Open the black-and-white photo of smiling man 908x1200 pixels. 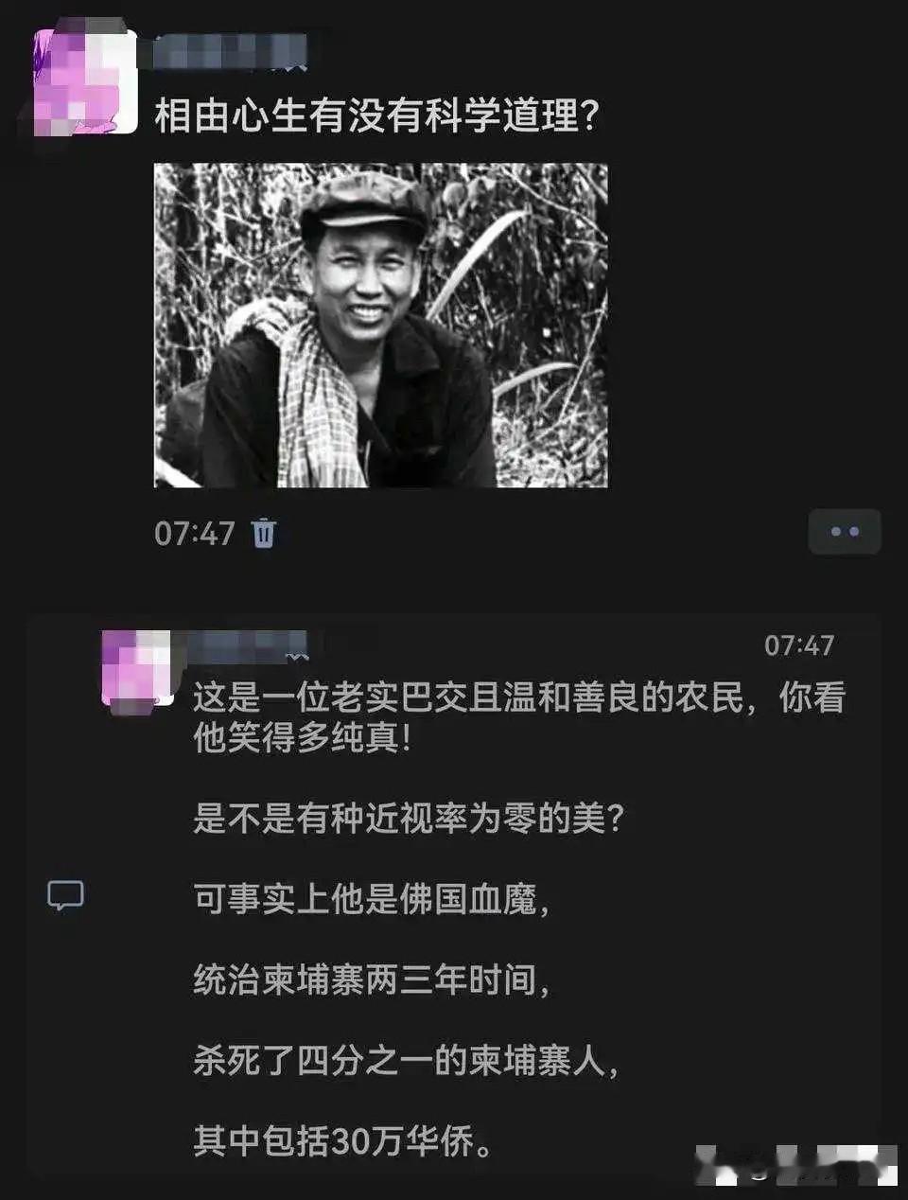pos(381,326)
